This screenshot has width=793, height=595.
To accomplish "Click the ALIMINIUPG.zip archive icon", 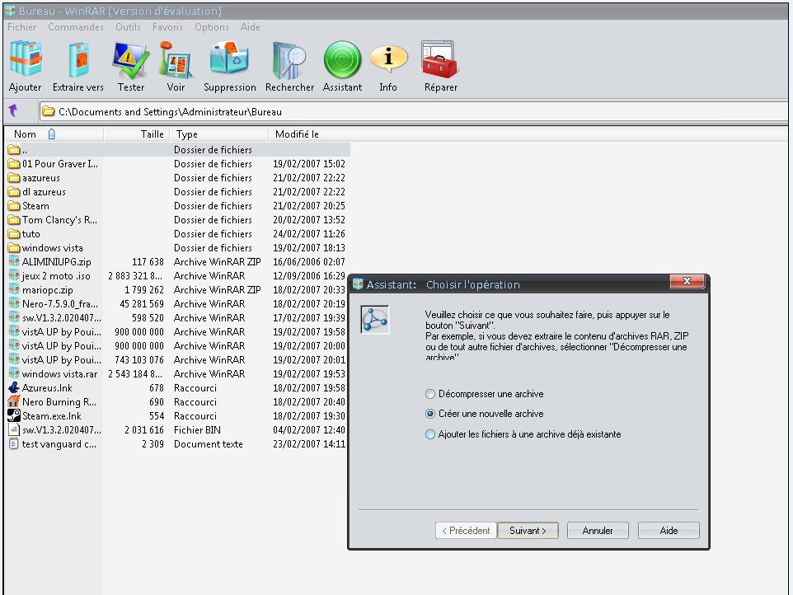I will tap(14, 262).
